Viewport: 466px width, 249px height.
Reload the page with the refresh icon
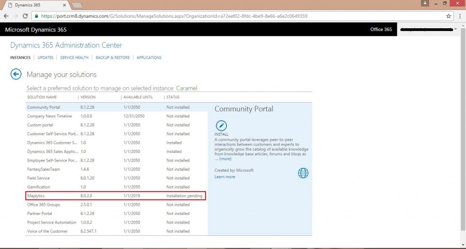coord(25,16)
